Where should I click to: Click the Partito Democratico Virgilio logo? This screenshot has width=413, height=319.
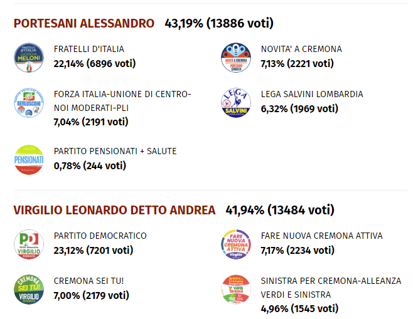[x=29, y=244]
